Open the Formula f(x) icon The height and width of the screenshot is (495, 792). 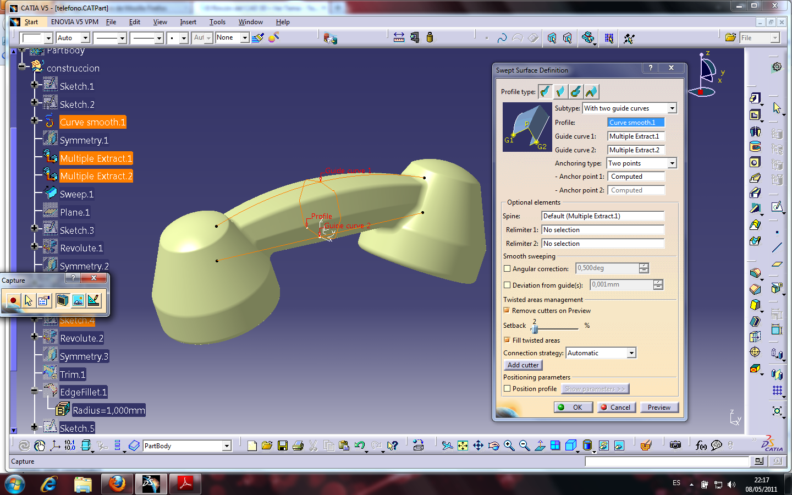701,446
